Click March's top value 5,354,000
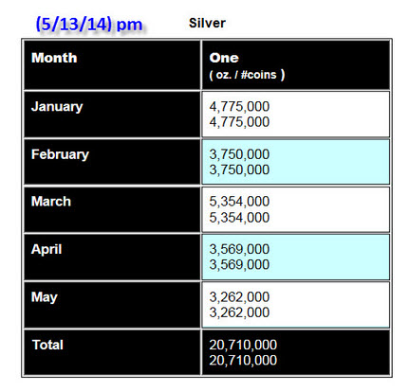The image size is (409, 392). pos(239,202)
